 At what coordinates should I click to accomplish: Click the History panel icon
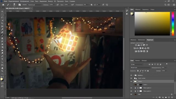point(127,11)
